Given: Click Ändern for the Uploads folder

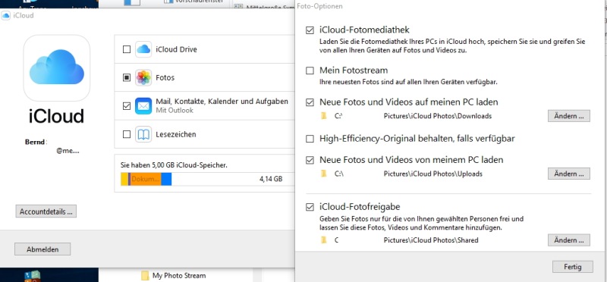Looking at the screenshot, I should (568, 174).
